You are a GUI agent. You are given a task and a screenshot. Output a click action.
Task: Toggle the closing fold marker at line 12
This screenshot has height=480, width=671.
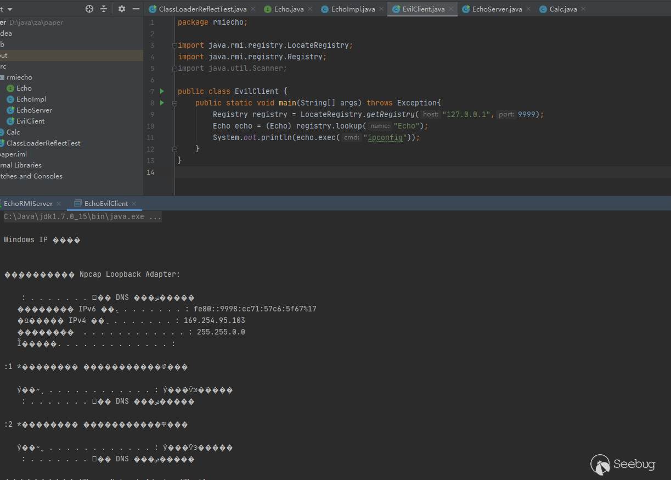[174, 149]
